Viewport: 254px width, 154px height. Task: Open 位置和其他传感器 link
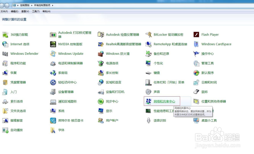(x=214, y=101)
